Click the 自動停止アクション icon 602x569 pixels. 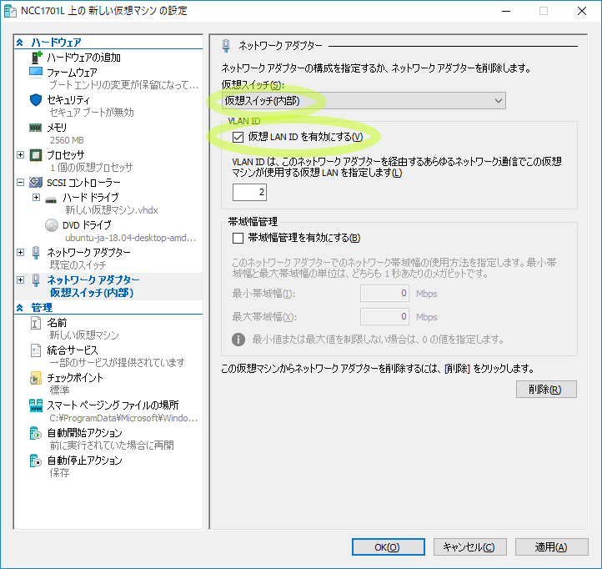[35, 461]
